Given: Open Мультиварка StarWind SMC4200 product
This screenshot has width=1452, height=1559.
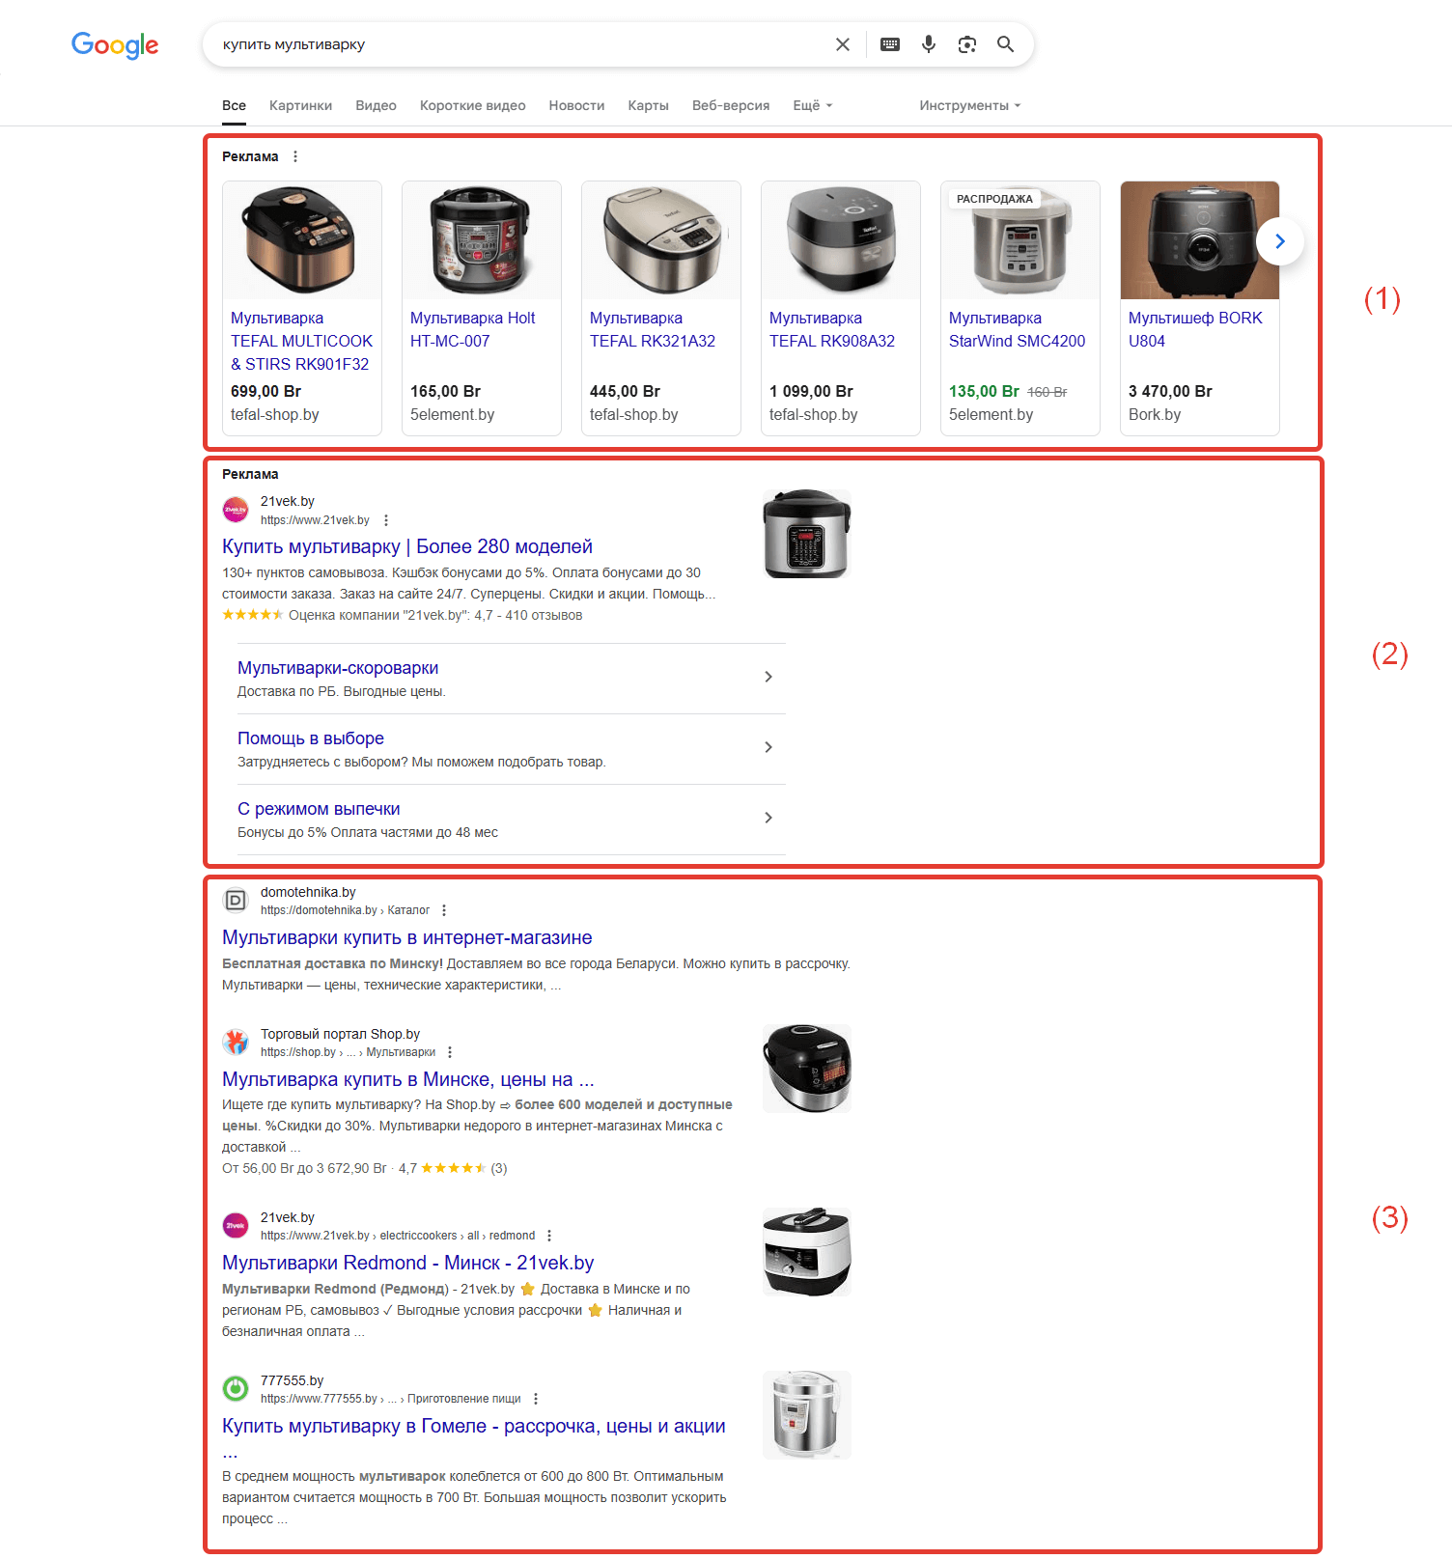Looking at the screenshot, I should pyautogui.click(x=1017, y=329).
